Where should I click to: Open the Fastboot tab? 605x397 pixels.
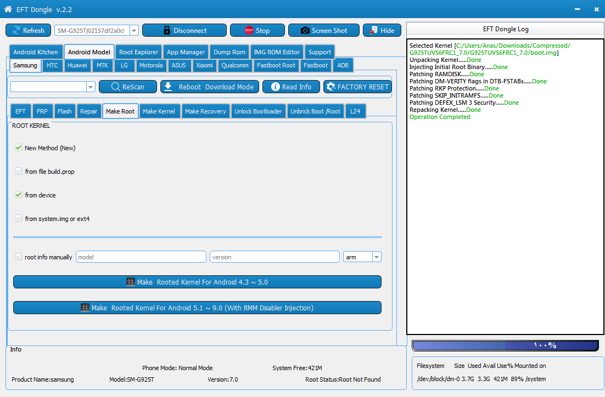pyautogui.click(x=315, y=65)
